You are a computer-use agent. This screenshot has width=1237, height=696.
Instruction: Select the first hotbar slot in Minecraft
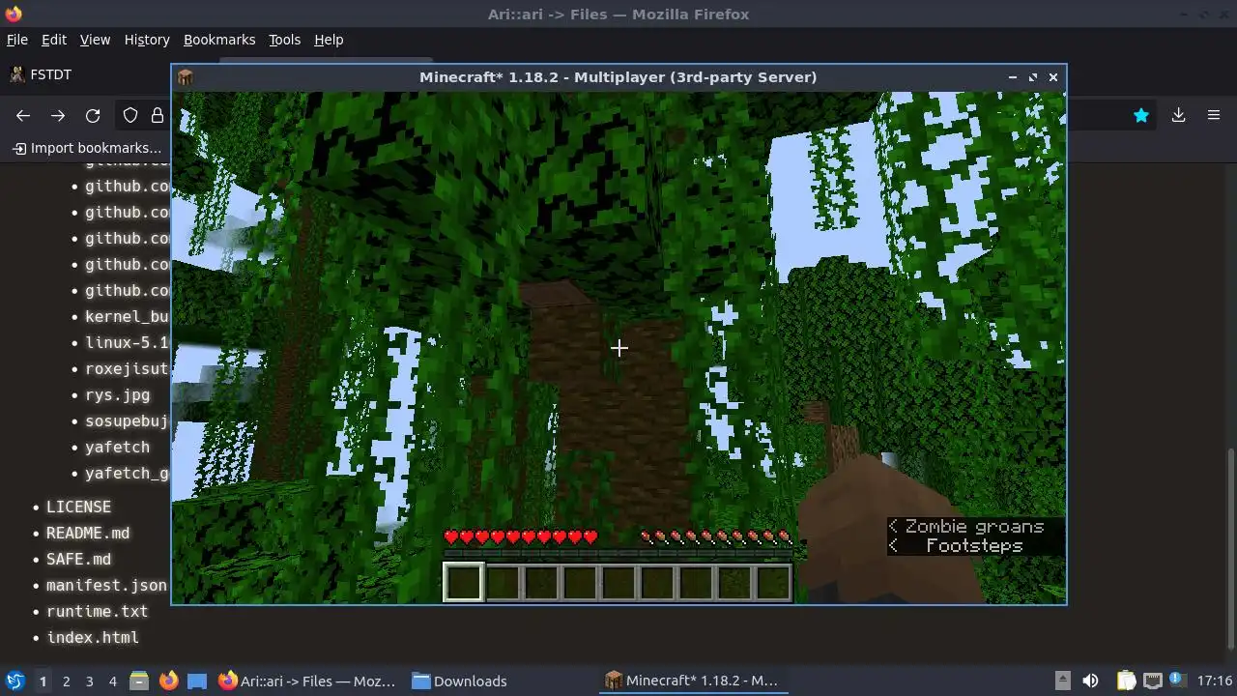pyautogui.click(x=464, y=583)
